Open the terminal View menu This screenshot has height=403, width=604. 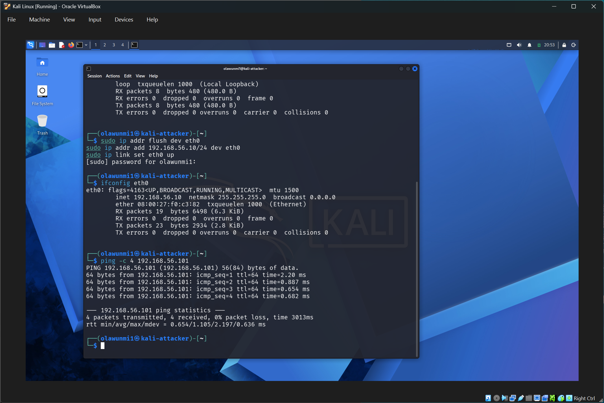140,76
